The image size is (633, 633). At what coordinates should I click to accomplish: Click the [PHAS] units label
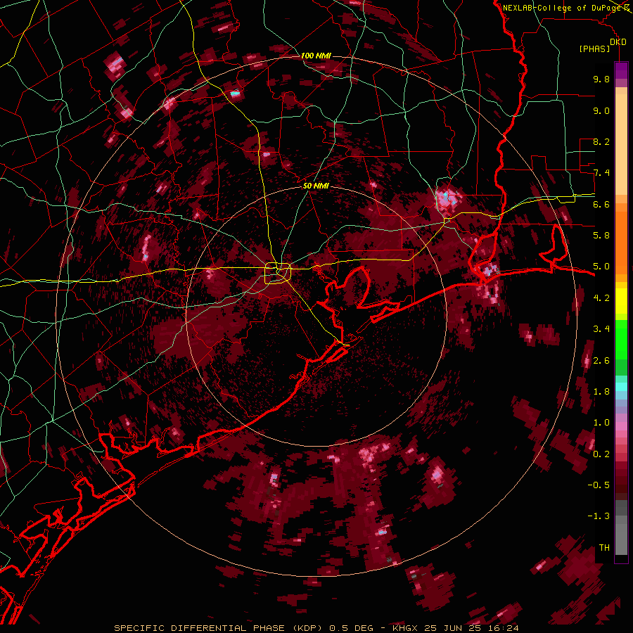click(x=594, y=49)
